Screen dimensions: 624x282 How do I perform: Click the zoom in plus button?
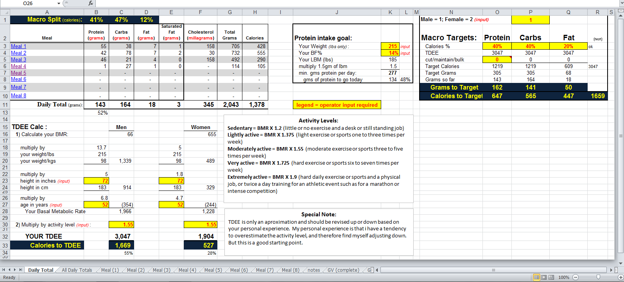pos(621,277)
